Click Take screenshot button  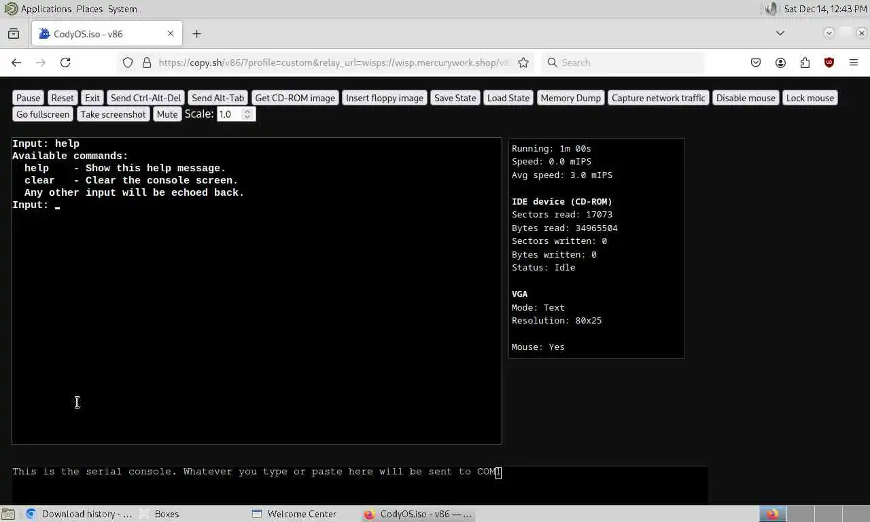[x=114, y=114]
